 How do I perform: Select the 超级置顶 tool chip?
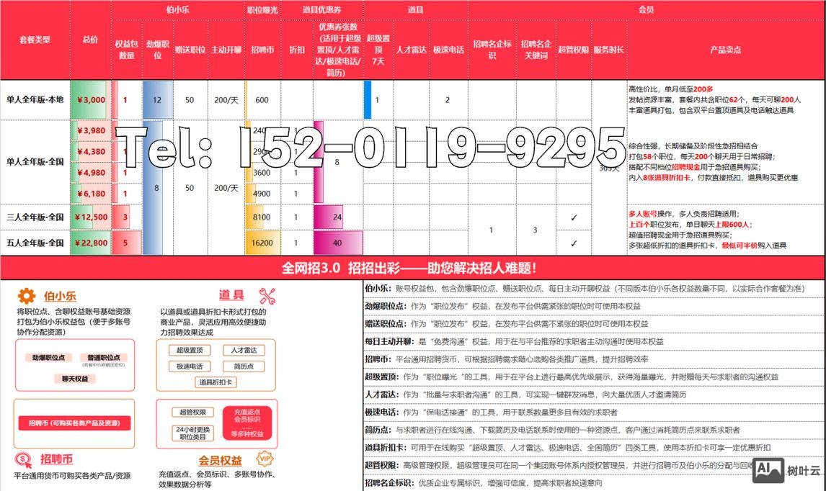(x=189, y=351)
